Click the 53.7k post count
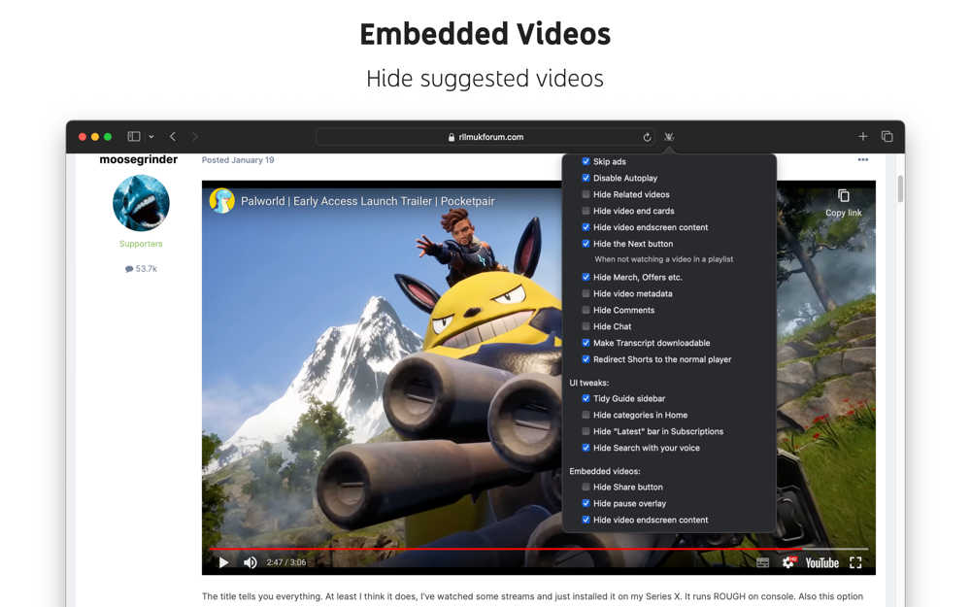Viewport: 971px width, 607px height. click(141, 269)
